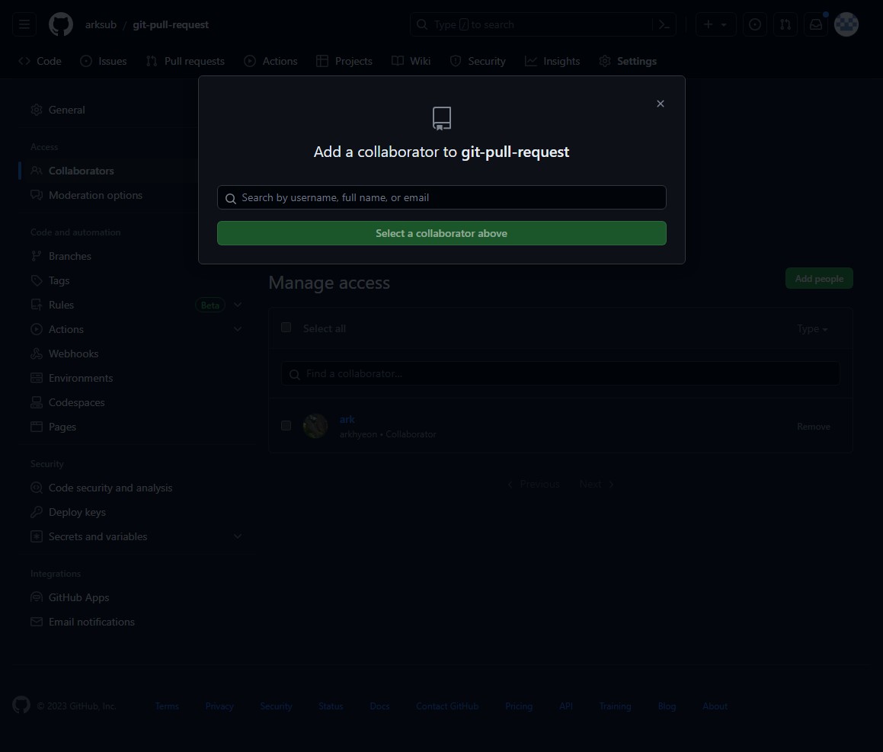Expand Secrets and variables chevron

238,536
